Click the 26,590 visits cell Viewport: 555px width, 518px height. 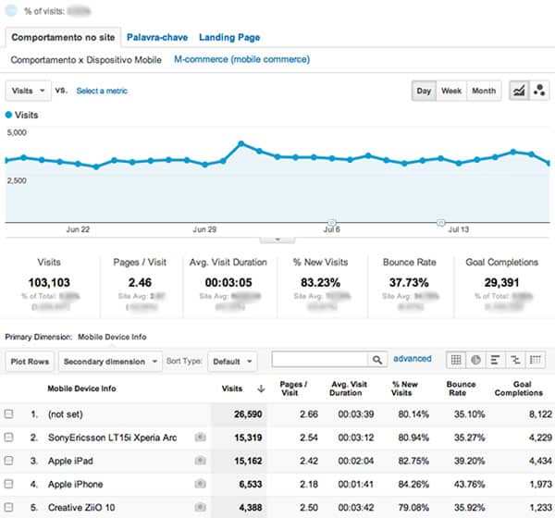248,413
